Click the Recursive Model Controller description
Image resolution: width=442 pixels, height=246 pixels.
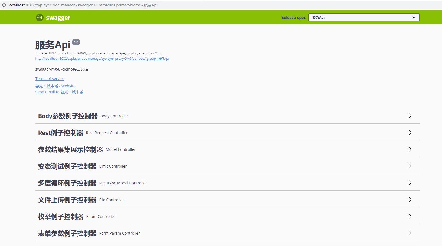point(123,183)
